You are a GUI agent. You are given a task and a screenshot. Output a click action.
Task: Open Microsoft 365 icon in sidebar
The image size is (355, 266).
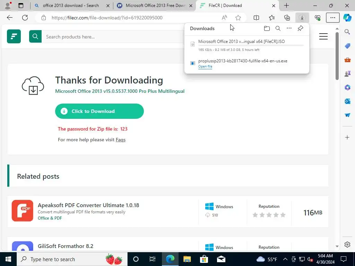347,87
